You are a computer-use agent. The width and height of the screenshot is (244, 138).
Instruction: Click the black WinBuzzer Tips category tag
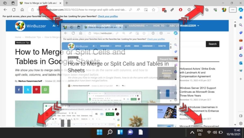coord(23,42)
